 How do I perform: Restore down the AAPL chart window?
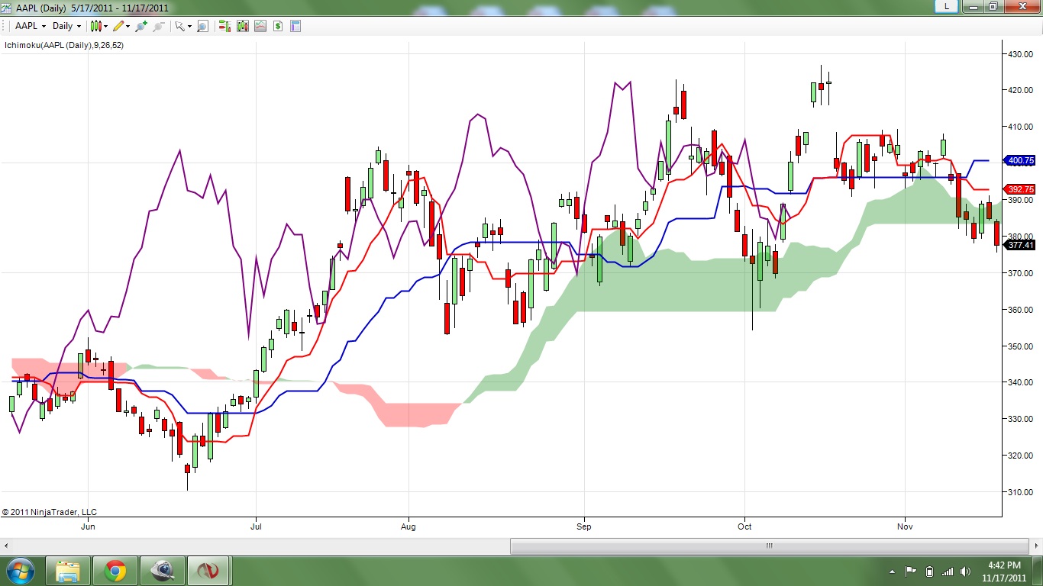[993, 6]
